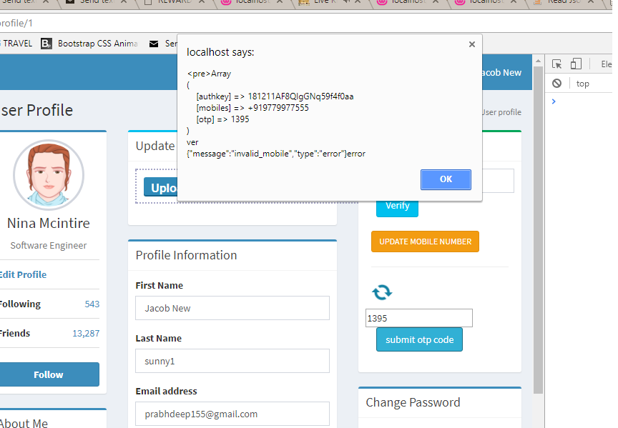The image size is (618, 428).
Task: Click the Verify button
Action: tap(397, 206)
